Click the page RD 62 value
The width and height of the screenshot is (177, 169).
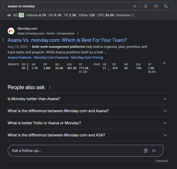coord(126,68)
